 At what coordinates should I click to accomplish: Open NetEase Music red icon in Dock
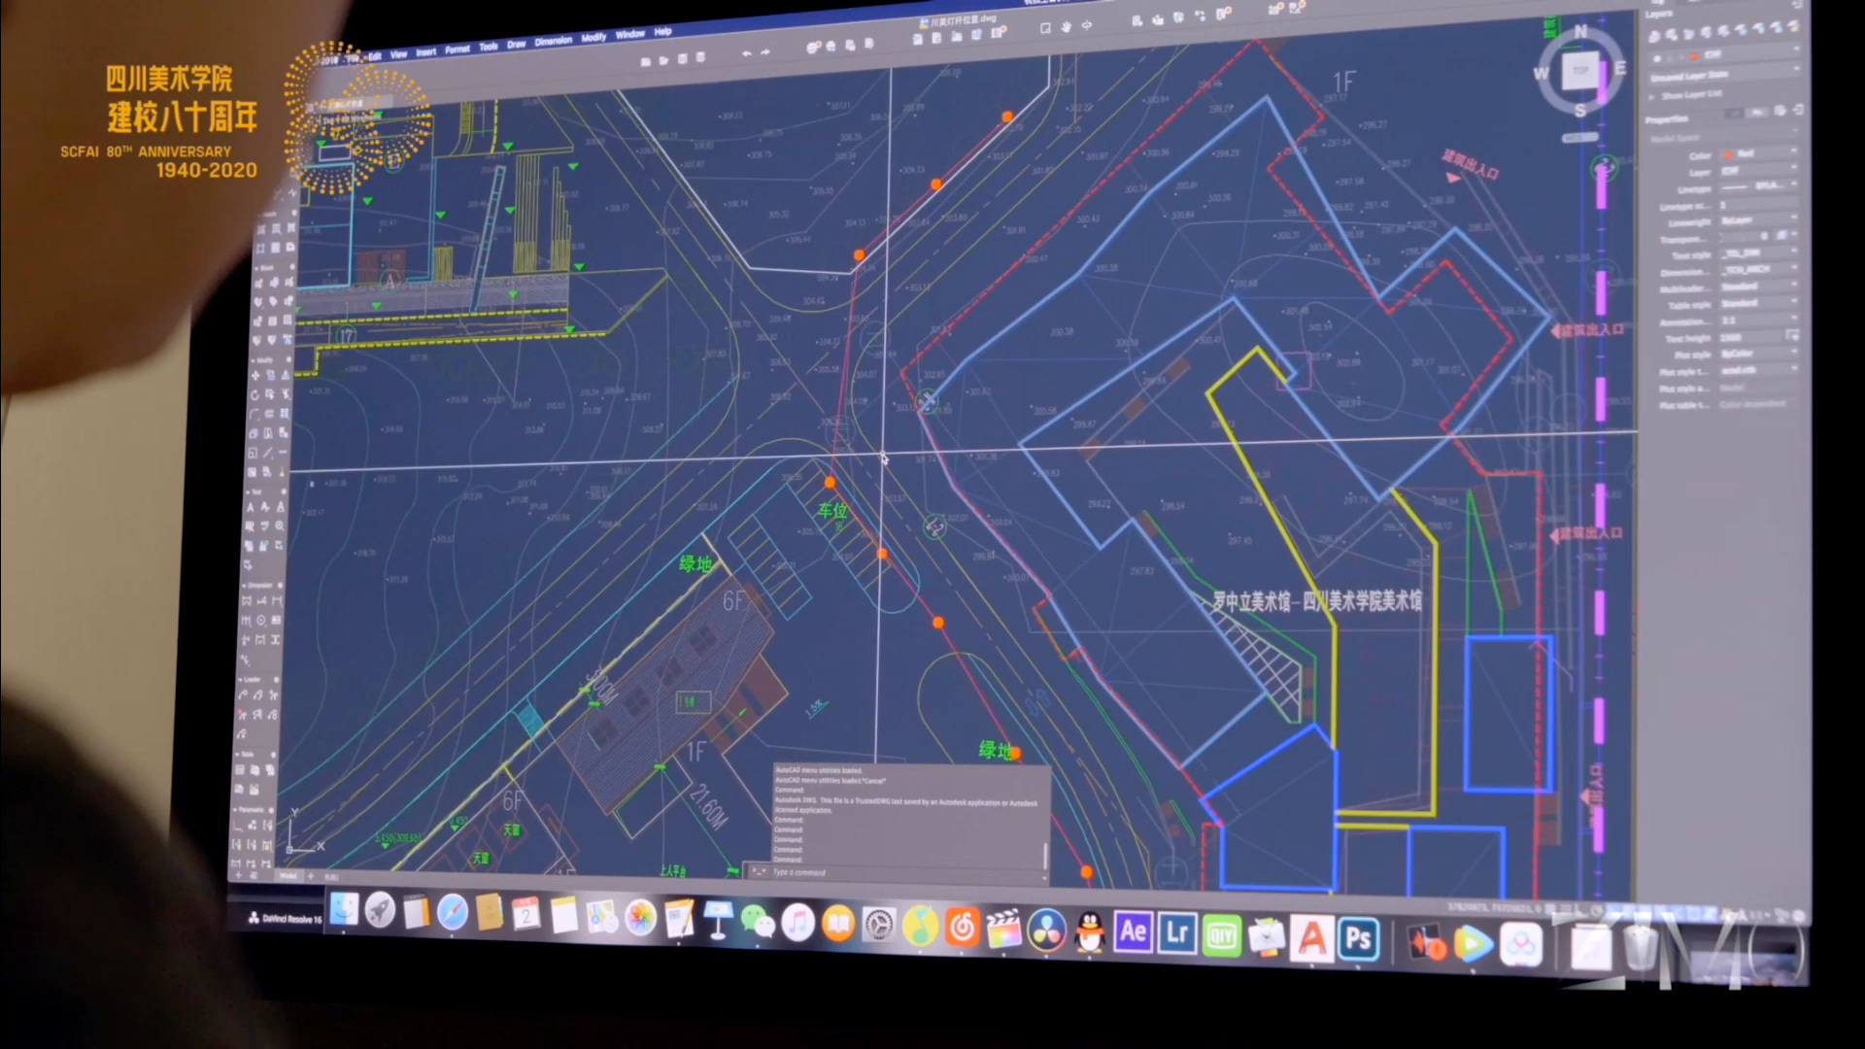(x=963, y=927)
